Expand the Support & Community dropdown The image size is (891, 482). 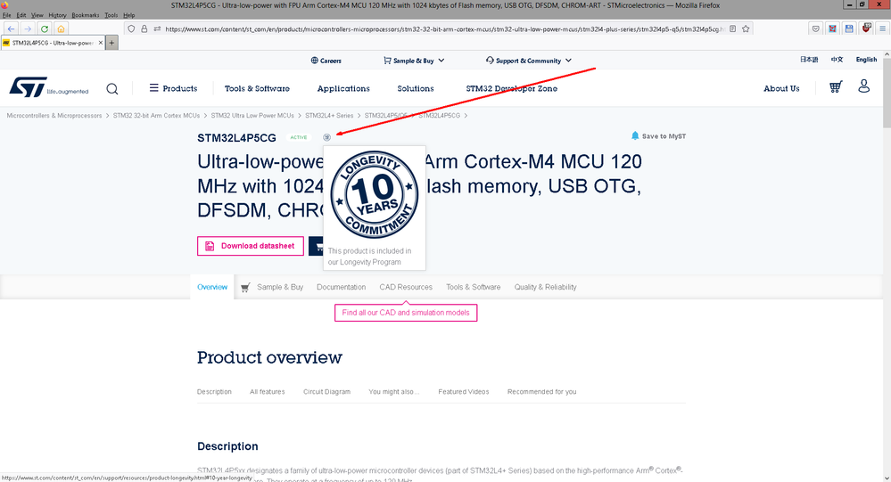[529, 61]
